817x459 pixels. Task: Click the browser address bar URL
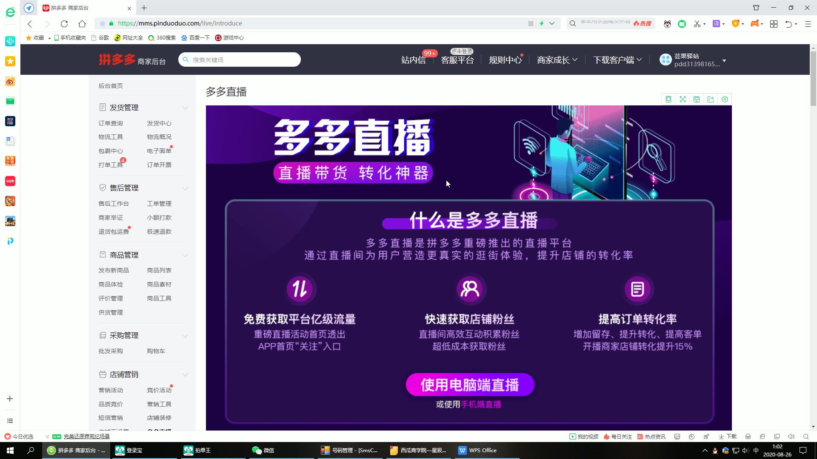pyautogui.click(x=180, y=23)
